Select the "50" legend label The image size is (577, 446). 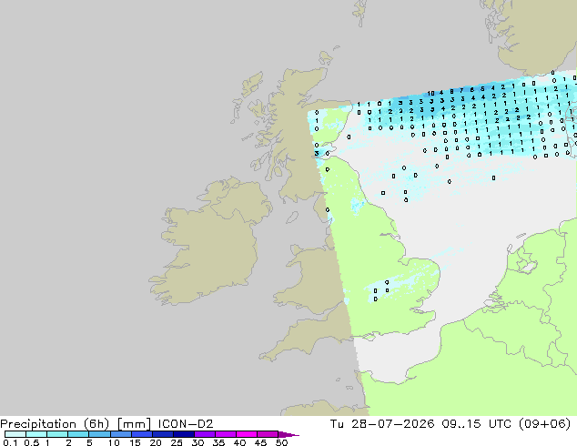[281, 442]
